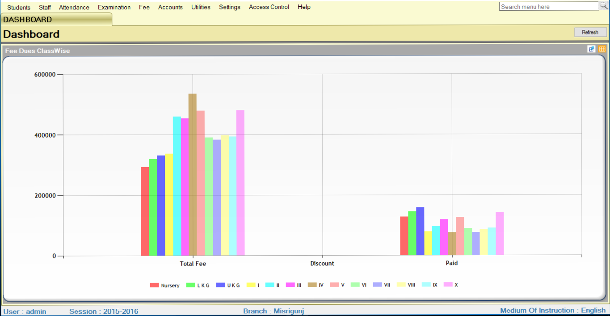Click the Search menu here field
610x316 pixels.
click(548, 7)
